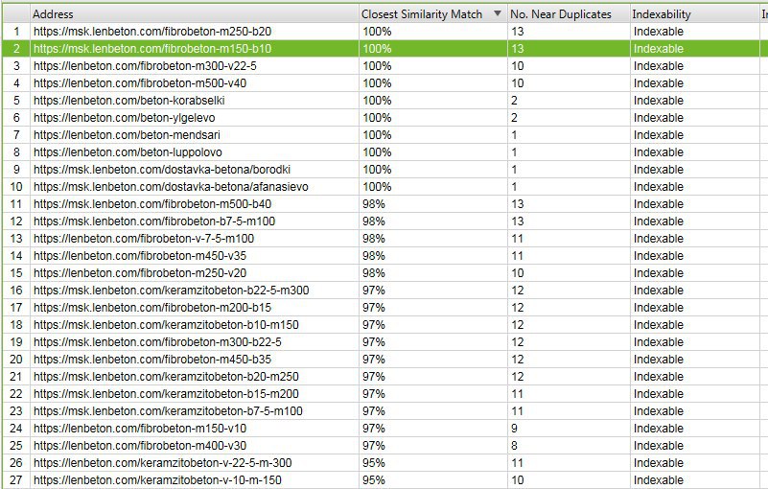Click the Indexable cell in row 3
This screenshot has height=489, width=768.
tap(694, 65)
